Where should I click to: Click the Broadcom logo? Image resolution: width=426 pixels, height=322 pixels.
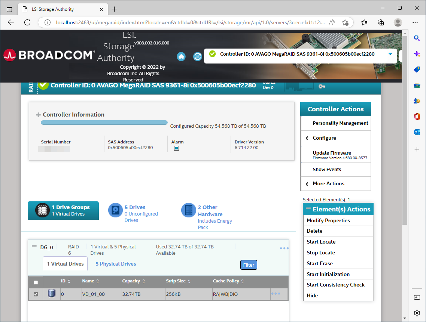pyautogui.click(x=49, y=55)
